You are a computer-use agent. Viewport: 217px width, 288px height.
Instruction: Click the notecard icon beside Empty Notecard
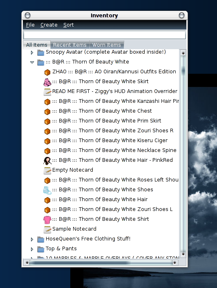(x=47, y=170)
